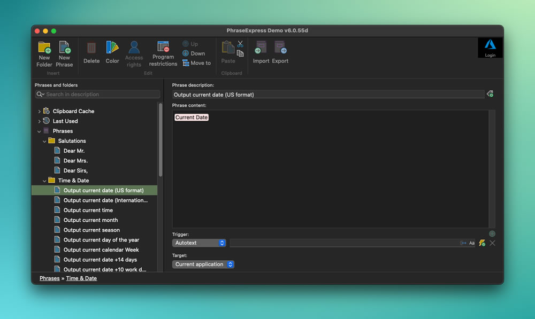Remove the trigger with X icon
The image size is (535, 319).
[x=492, y=243]
